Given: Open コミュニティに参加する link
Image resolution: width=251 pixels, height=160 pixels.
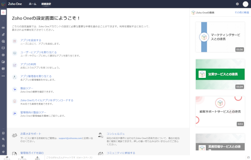Looking at the screenshot, I should [x=121, y=153].
